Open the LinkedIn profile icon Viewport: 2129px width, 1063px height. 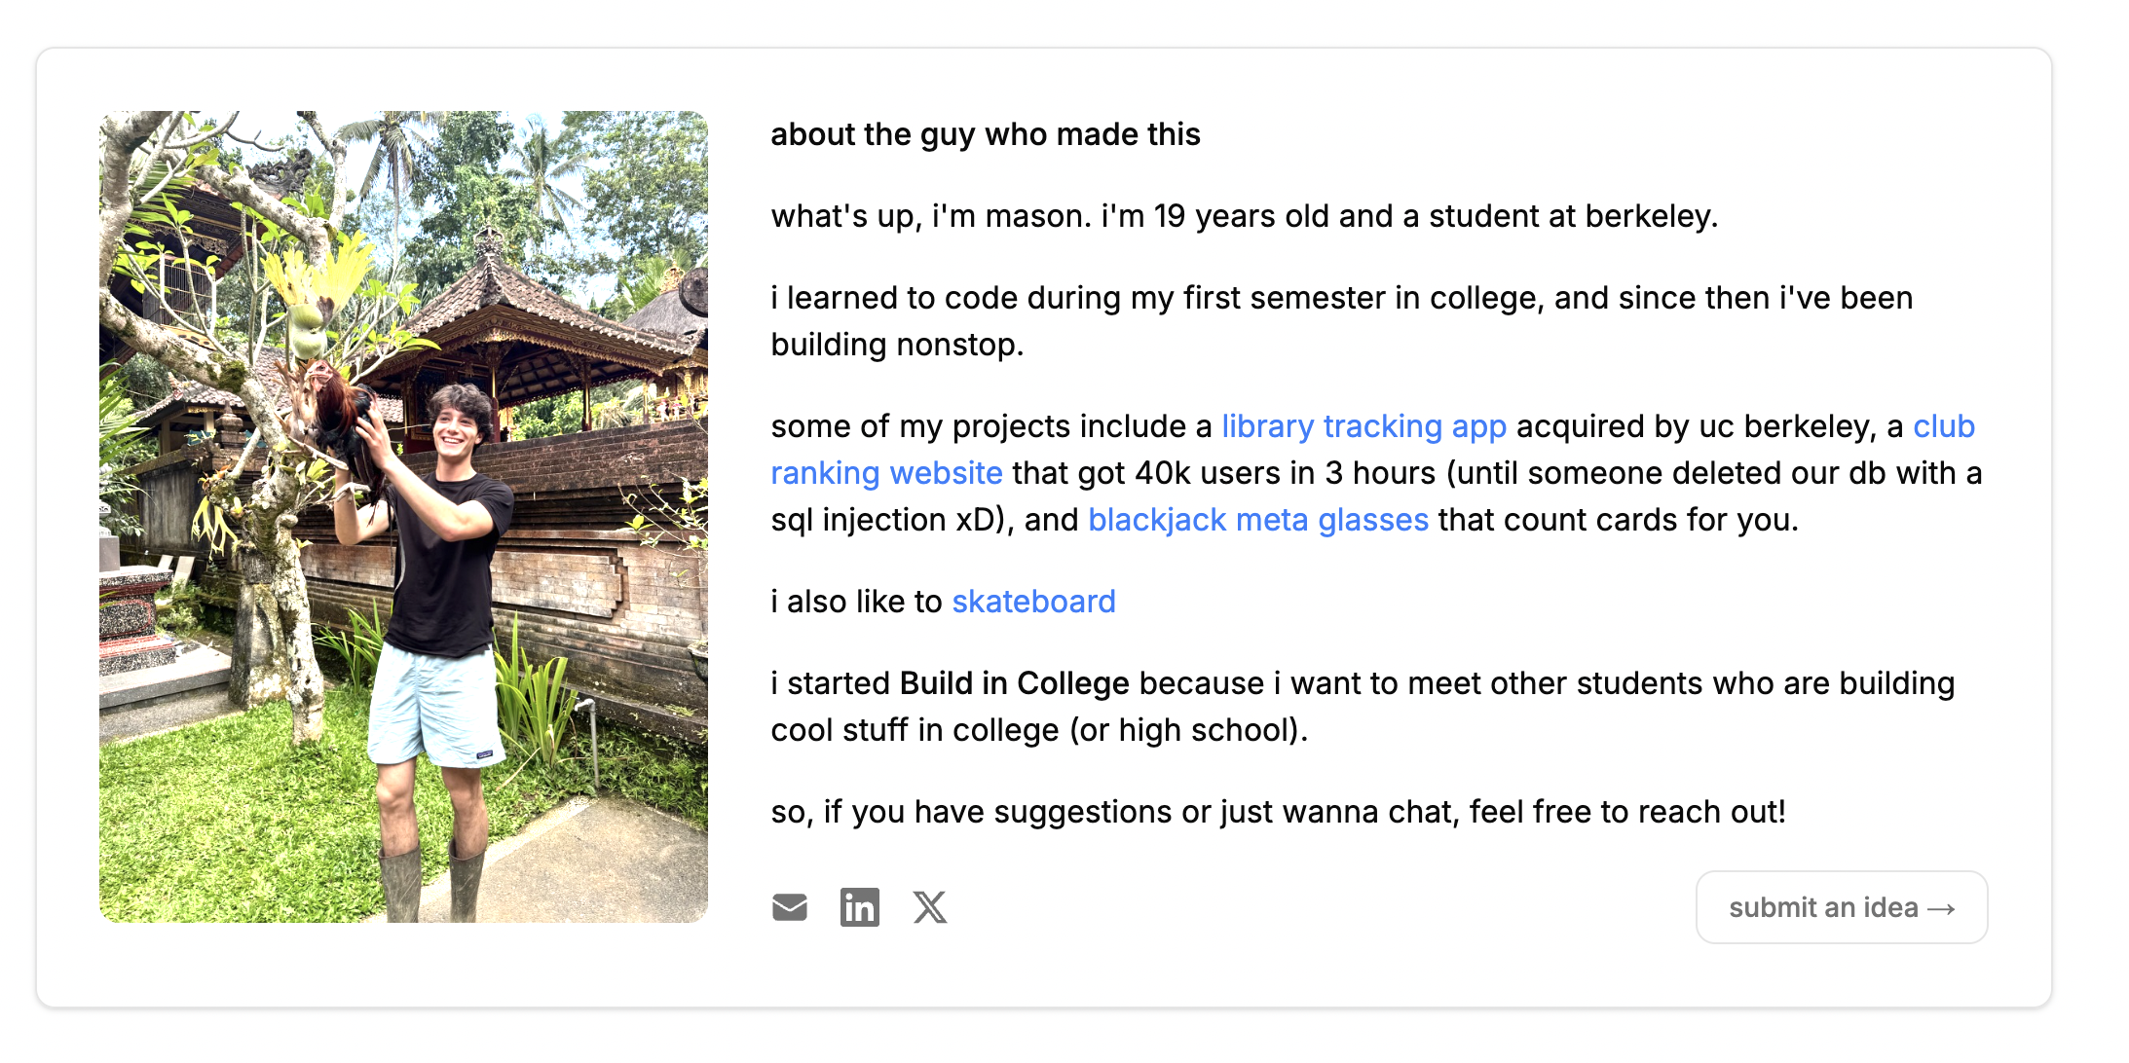(x=859, y=907)
